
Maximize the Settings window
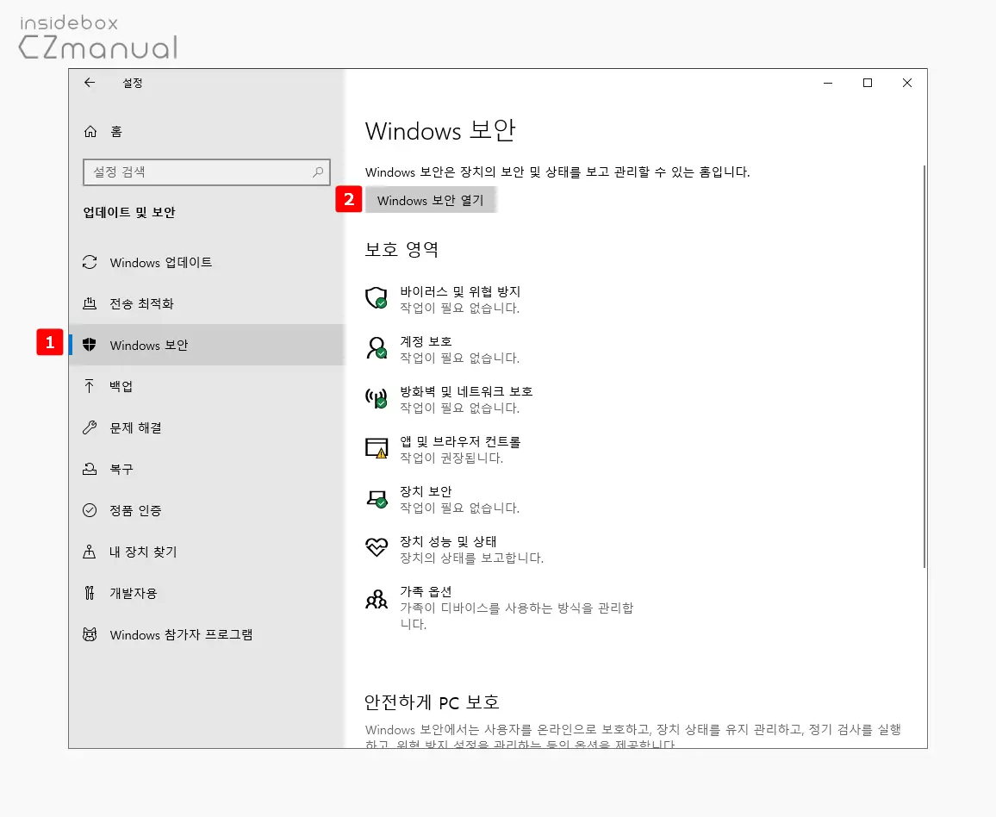868,83
